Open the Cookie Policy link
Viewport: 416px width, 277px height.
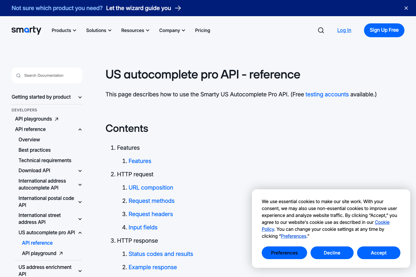(x=382, y=222)
